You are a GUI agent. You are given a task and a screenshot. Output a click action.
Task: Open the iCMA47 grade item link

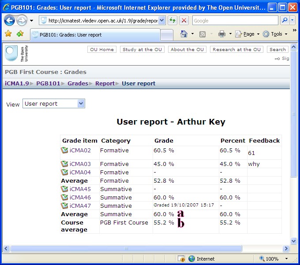(x=80, y=206)
